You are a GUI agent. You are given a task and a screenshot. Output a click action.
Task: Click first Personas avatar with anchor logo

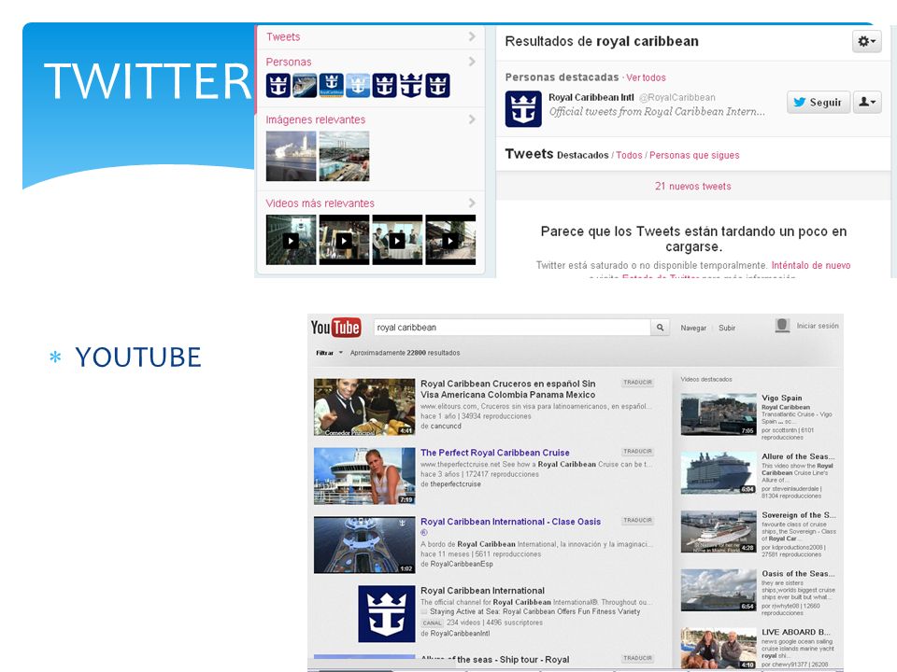pyautogui.click(x=278, y=86)
